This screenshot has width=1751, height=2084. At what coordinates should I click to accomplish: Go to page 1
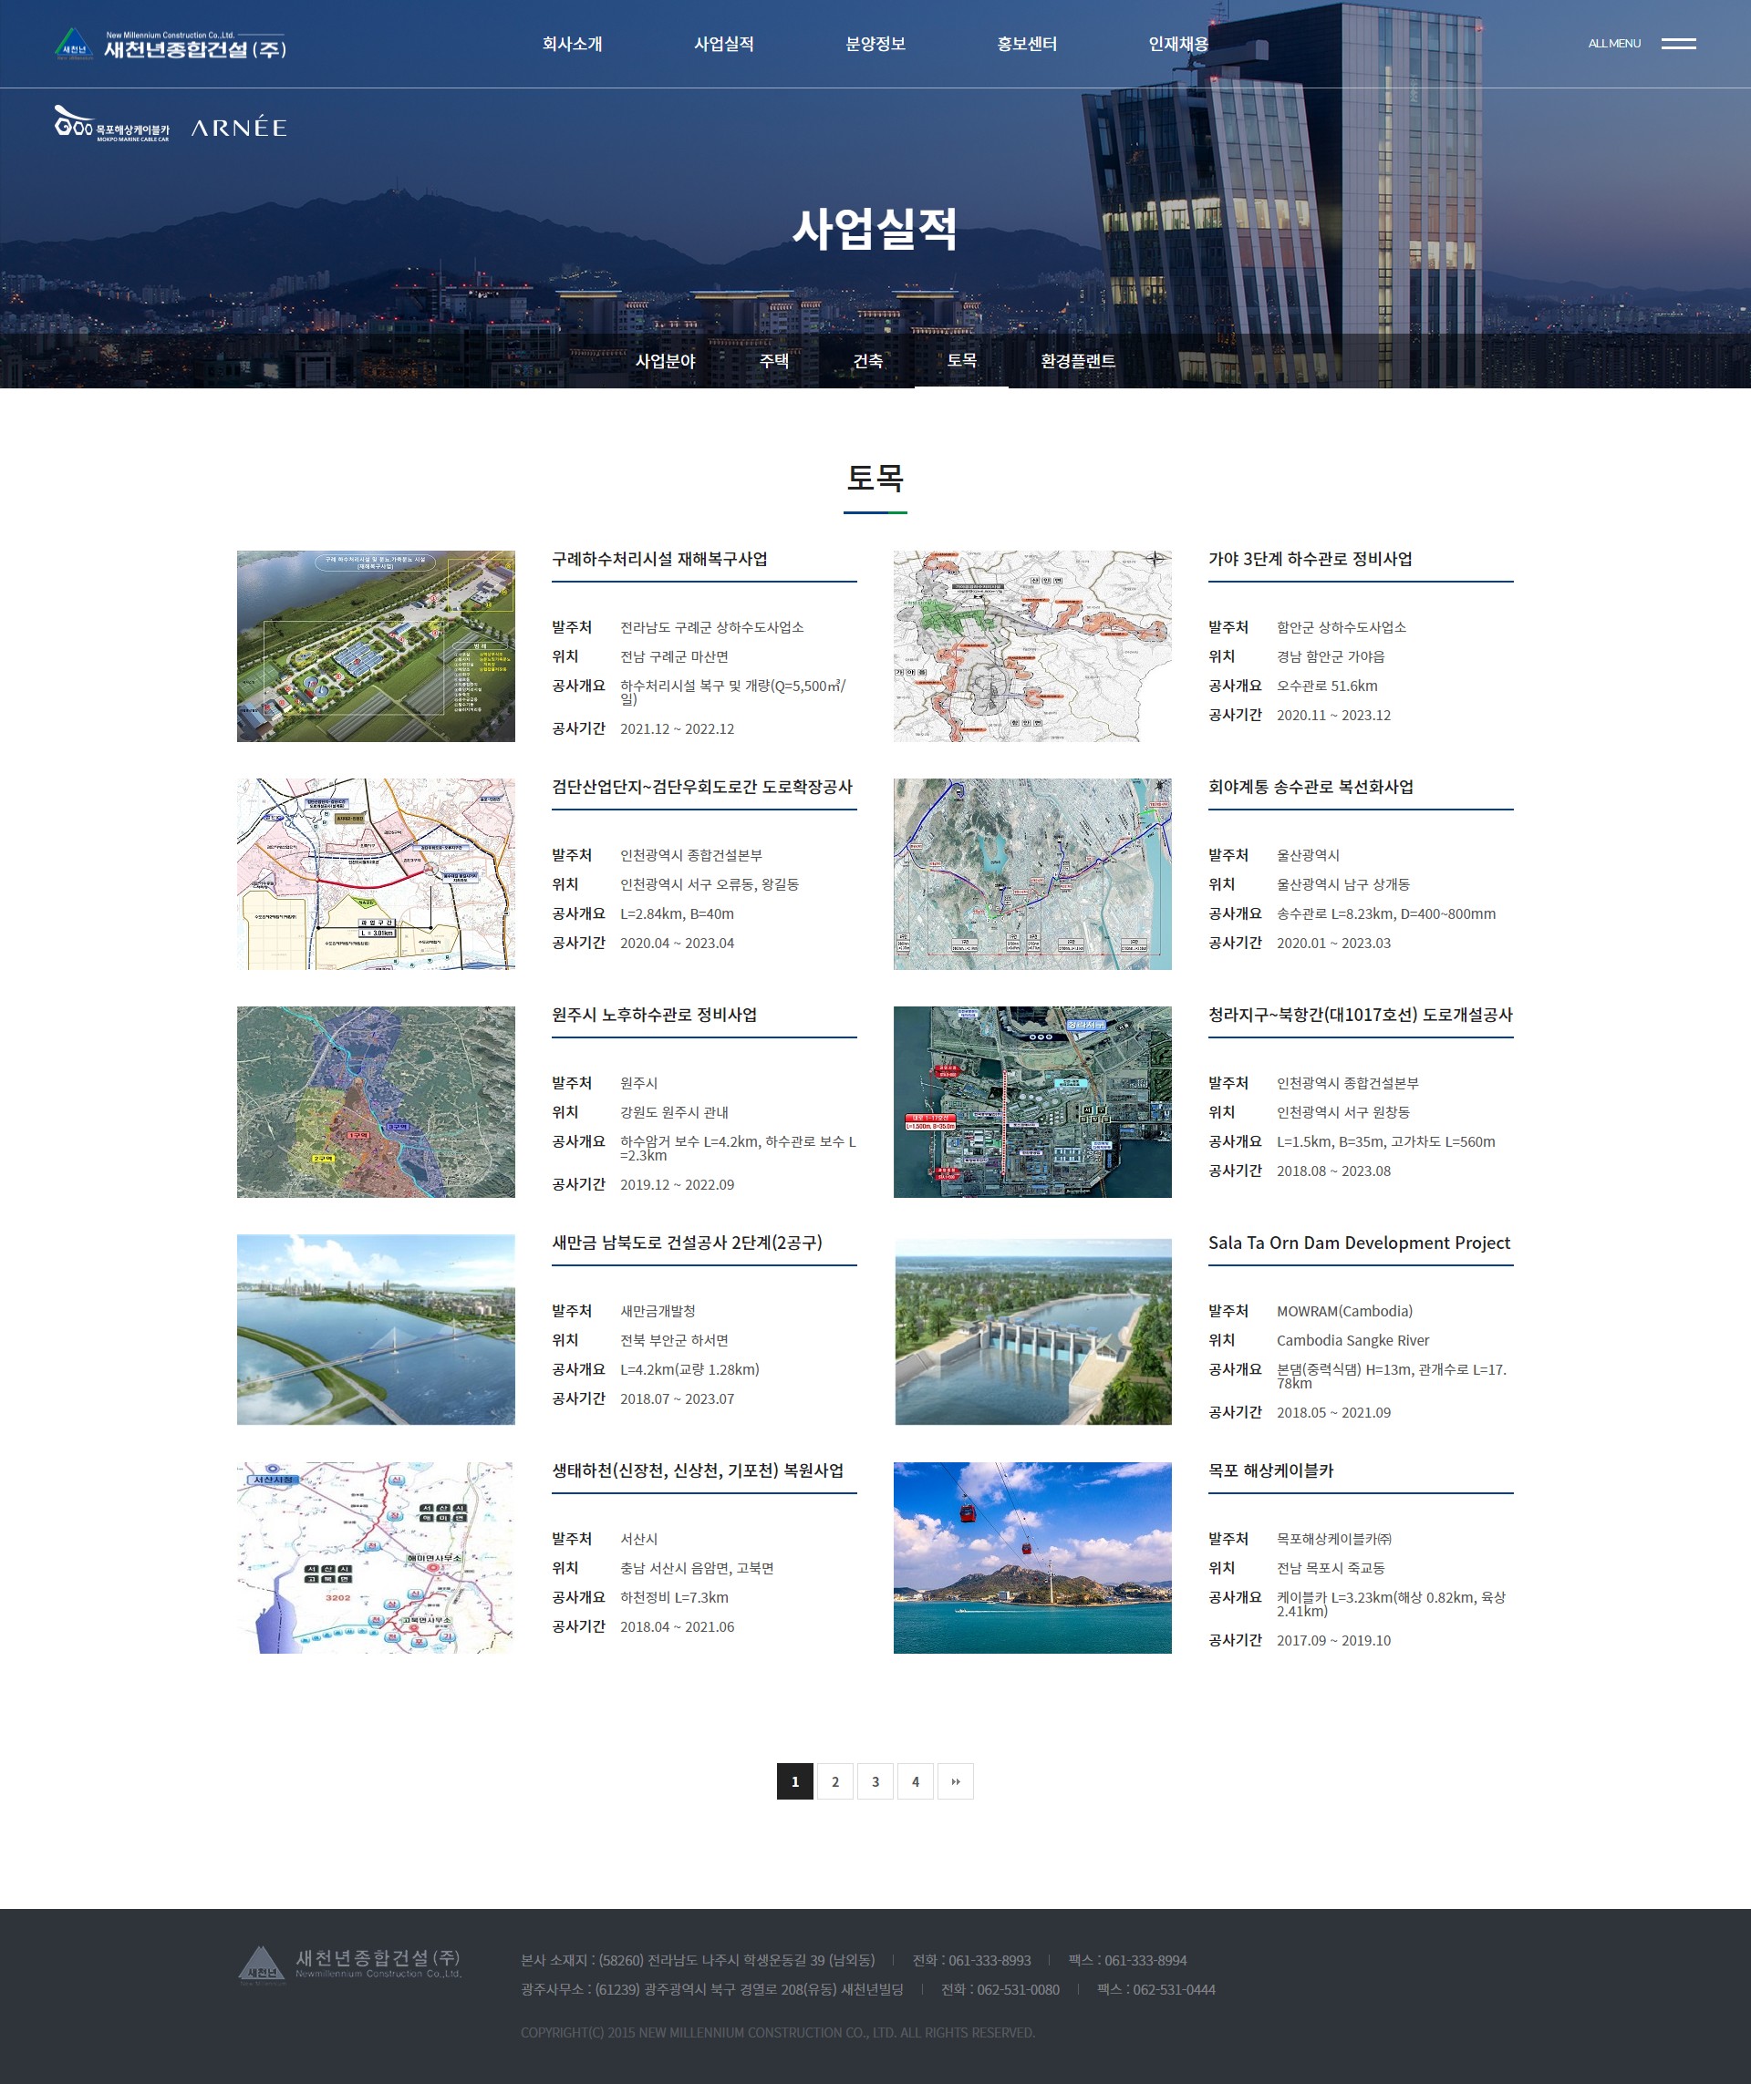tap(795, 1781)
